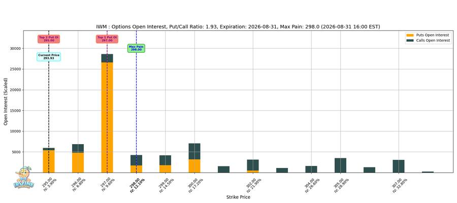Click the 15000 y-axis tick label

click(x=16, y=111)
